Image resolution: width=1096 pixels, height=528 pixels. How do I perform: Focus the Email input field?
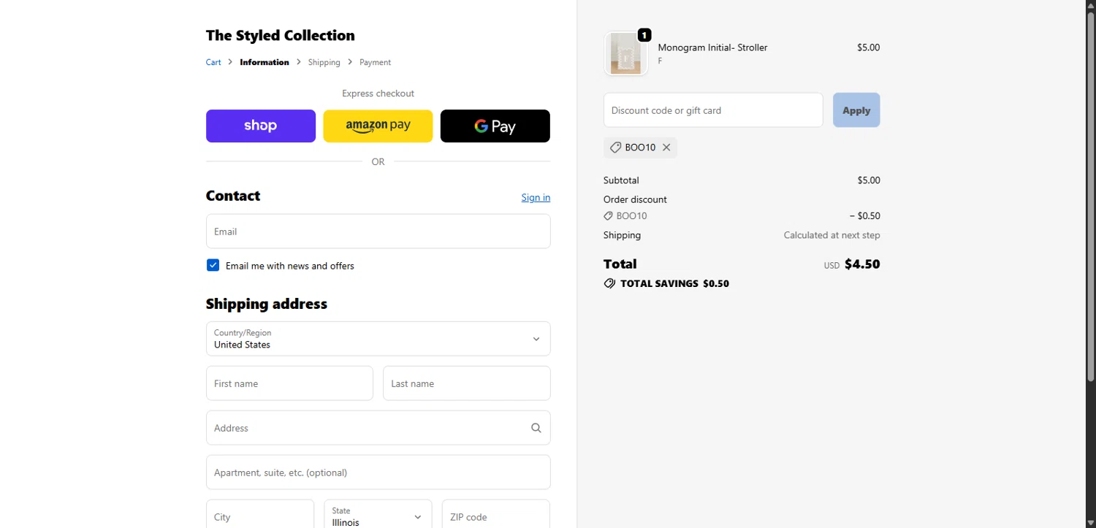click(x=378, y=232)
